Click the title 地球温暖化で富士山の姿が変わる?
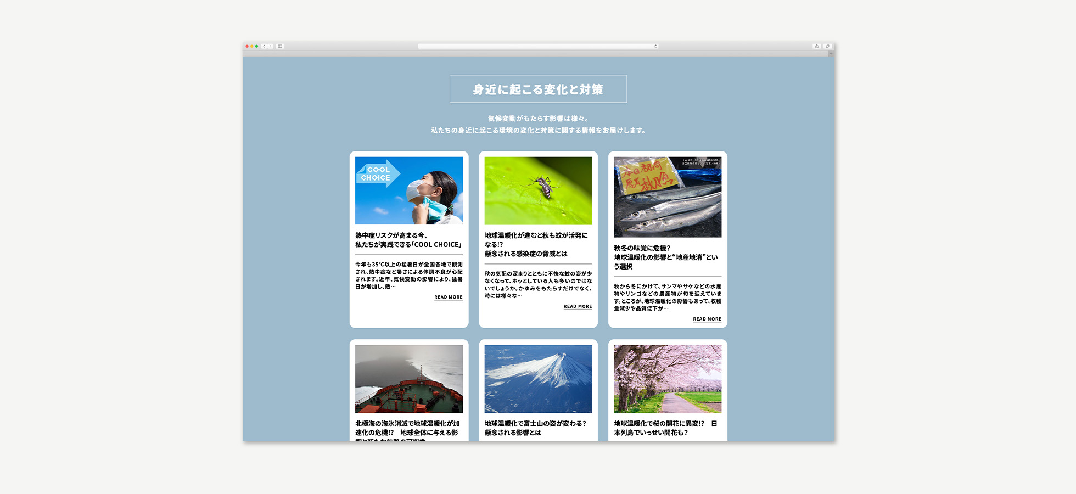Screen dimensions: 1076x494 [535, 428]
